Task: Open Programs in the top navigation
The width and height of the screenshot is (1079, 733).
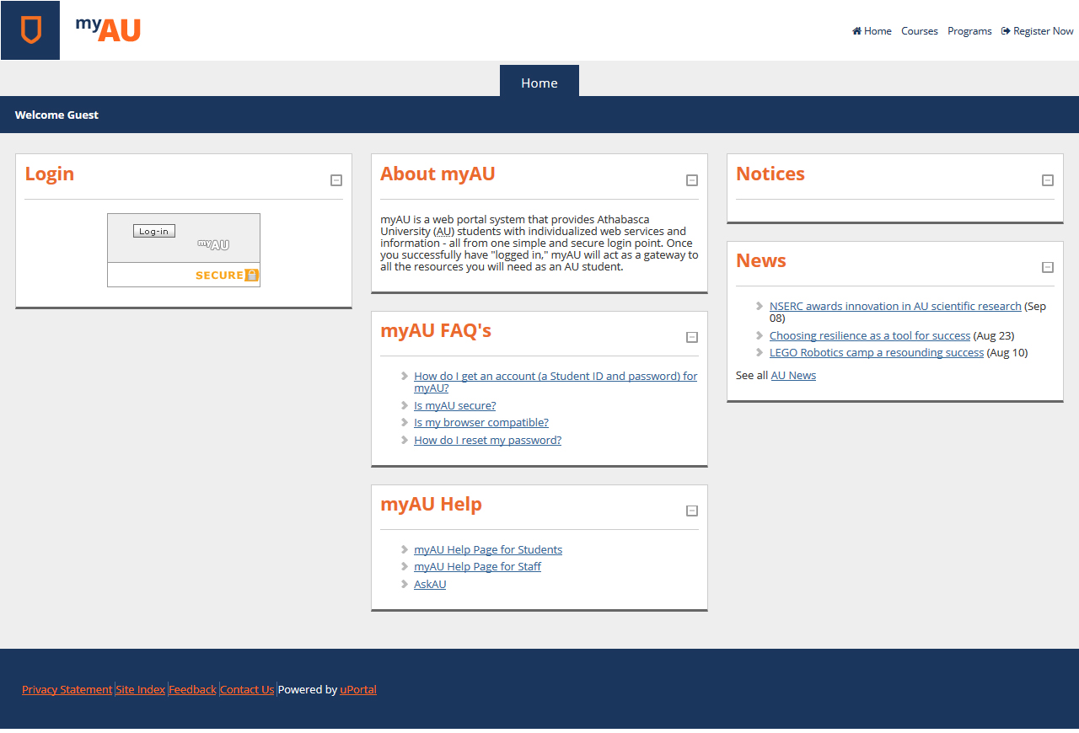Action: [x=969, y=31]
